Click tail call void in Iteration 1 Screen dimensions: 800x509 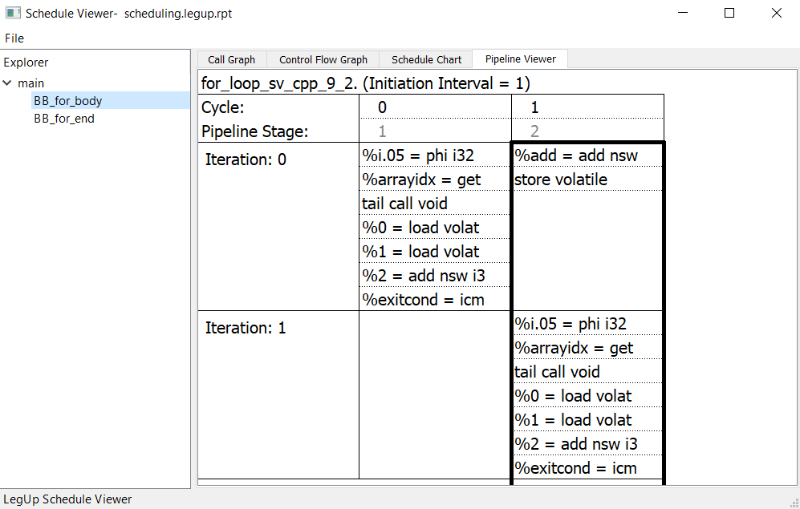pos(587,371)
